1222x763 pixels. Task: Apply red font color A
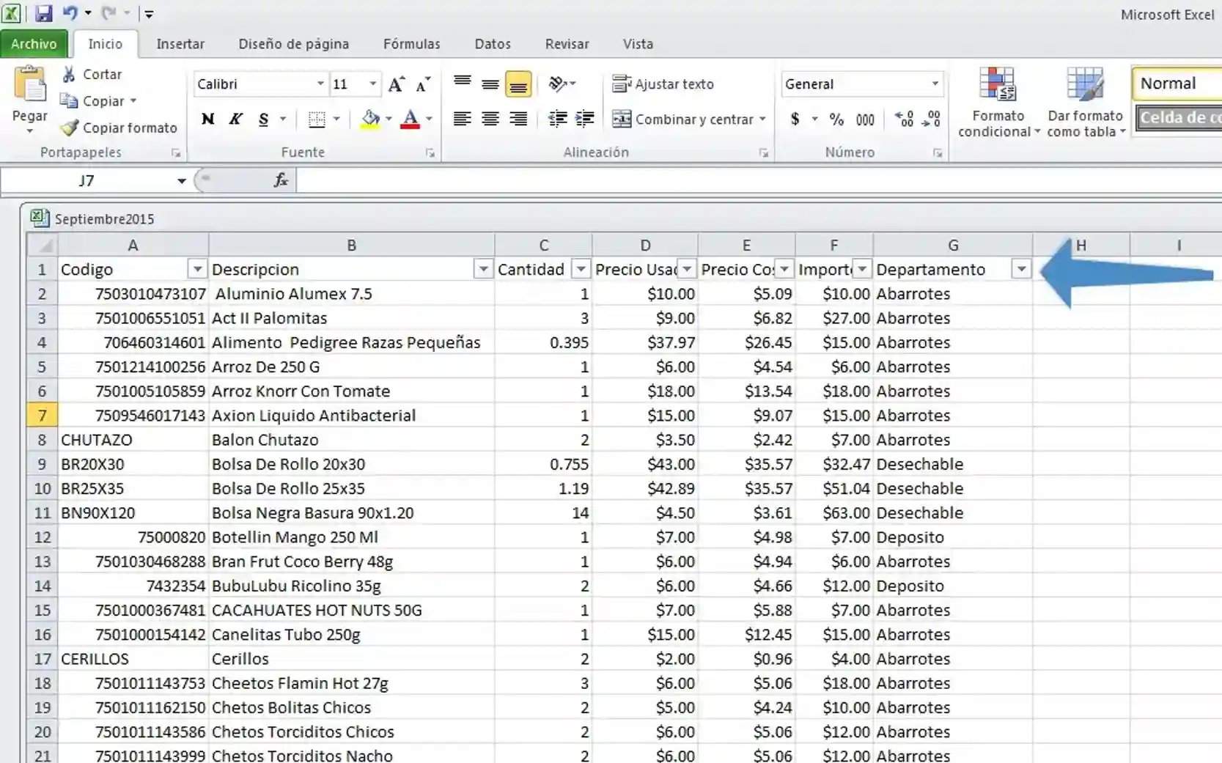pos(411,119)
